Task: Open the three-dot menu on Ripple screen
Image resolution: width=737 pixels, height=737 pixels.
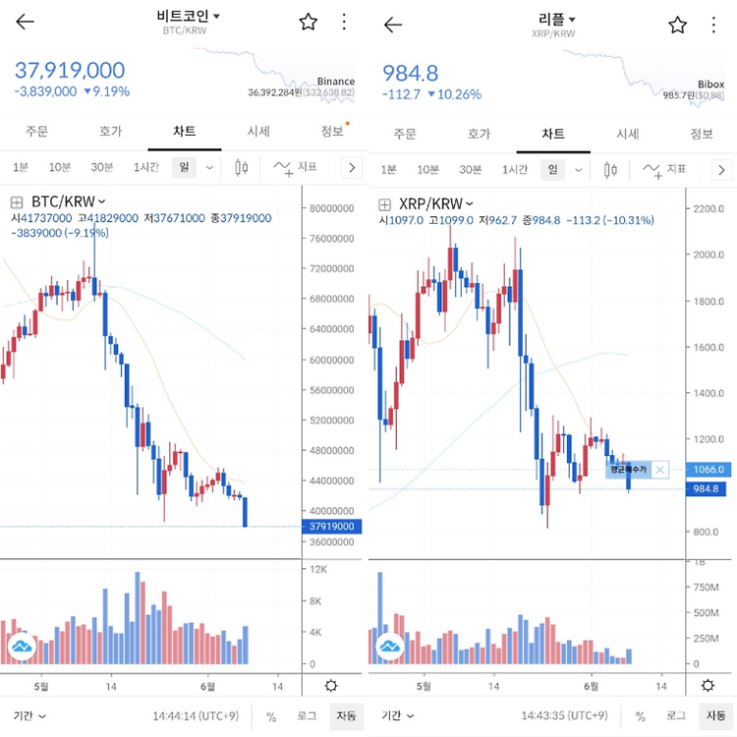Action: click(713, 25)
